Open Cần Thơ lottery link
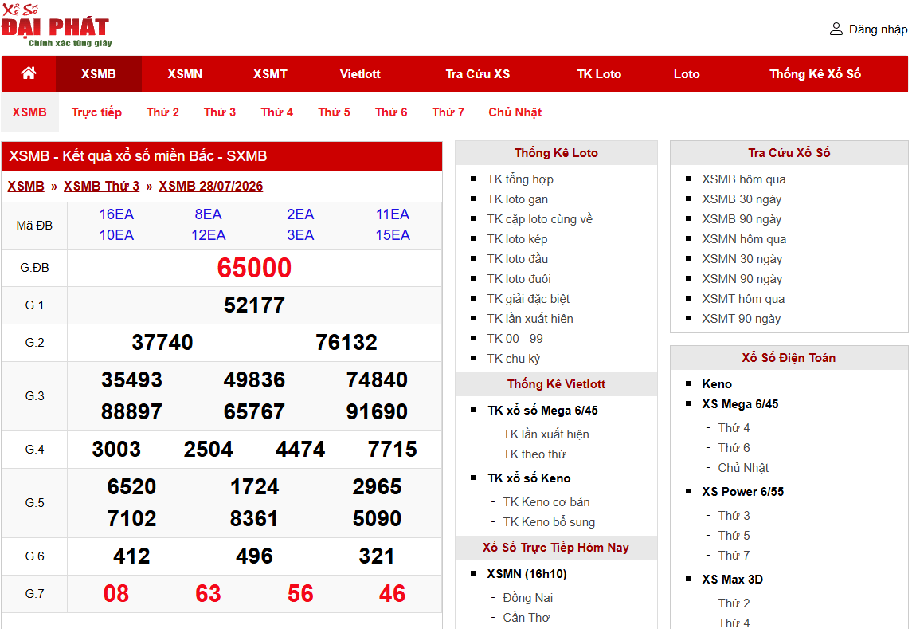916x629 pixels. 526,617
